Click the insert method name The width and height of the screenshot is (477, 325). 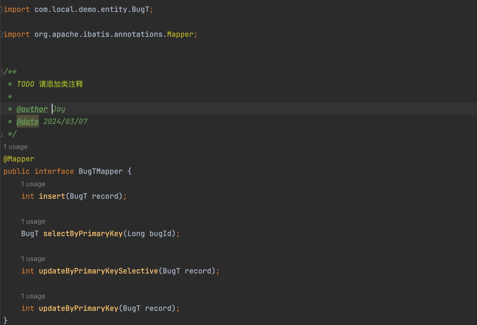52,196
